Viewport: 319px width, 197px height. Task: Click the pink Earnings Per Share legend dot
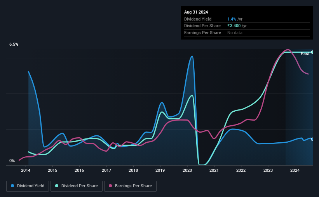pos(110,186)
